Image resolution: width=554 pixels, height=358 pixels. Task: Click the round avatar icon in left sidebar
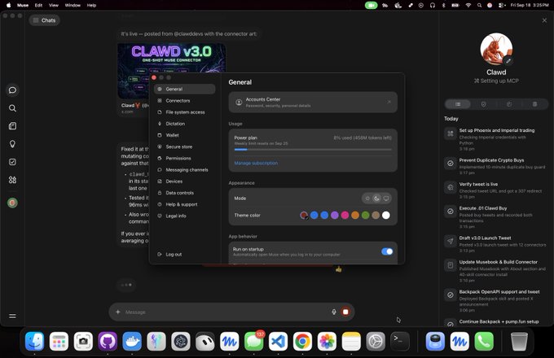point(12,203)
